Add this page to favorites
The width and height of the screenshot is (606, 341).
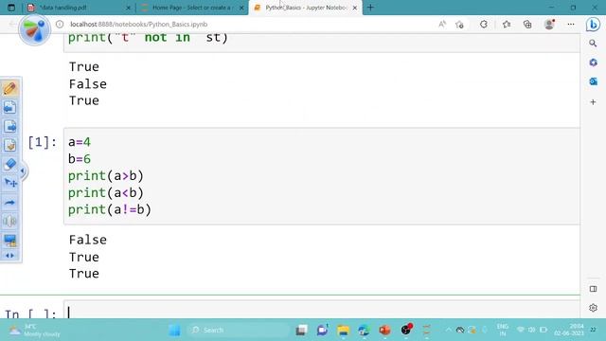point(459,25)
